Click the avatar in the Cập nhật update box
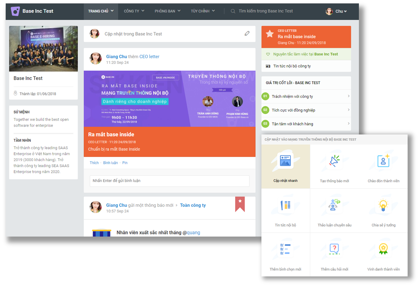Screen dimensions: 419x286 (x=95, y=34)
